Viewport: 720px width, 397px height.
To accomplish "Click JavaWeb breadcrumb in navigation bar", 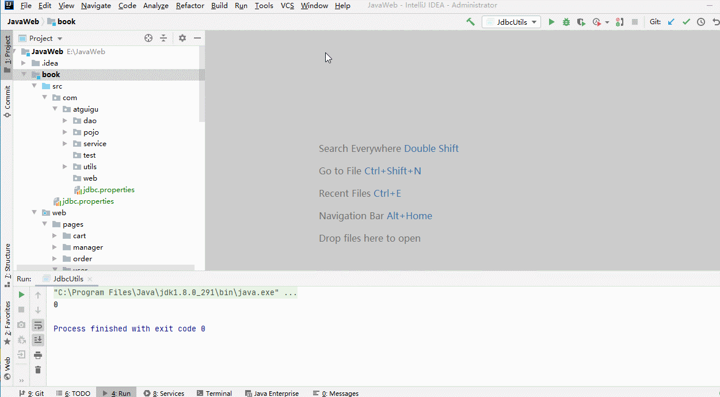I will coord(23,22).
